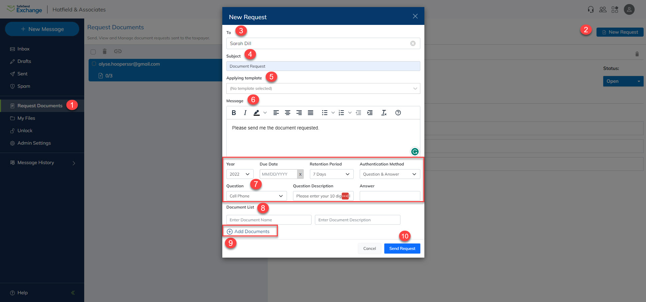Image resolution: width=646 pixels, height=302 pixels.
Task: Toggle bold formatting in message editor
Action: coord(234,113)
